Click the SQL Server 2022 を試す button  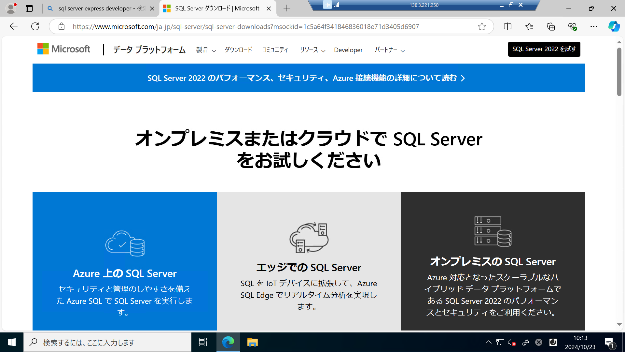pos(544,49)
